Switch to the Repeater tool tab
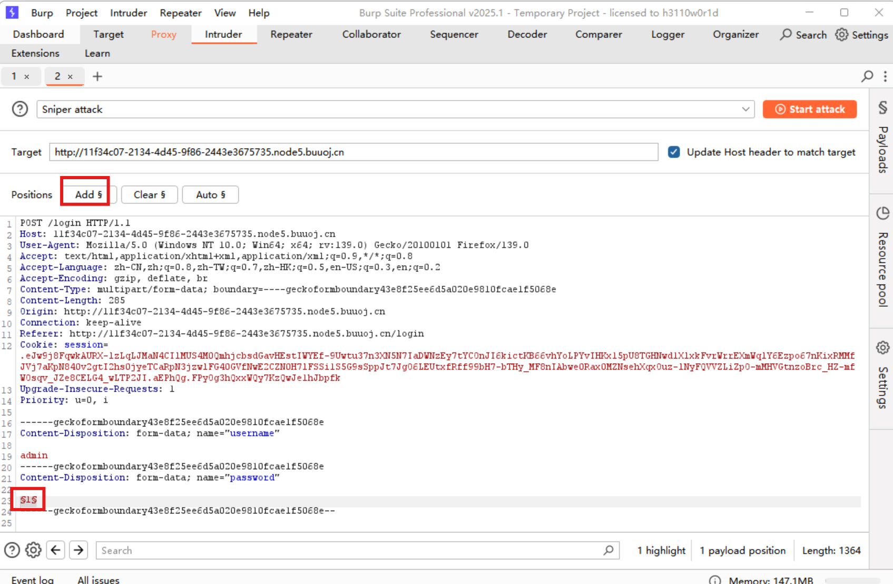Viewport: 893px width, 584px height. (x=291, y=34)
